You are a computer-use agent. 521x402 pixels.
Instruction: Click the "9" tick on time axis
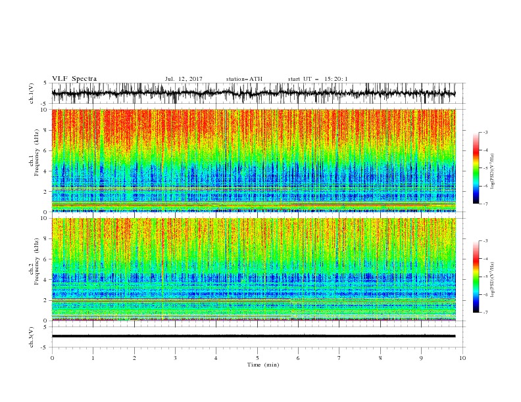[x=421, y=358]
